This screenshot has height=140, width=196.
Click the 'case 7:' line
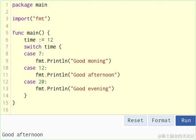(x=34, y=54)
